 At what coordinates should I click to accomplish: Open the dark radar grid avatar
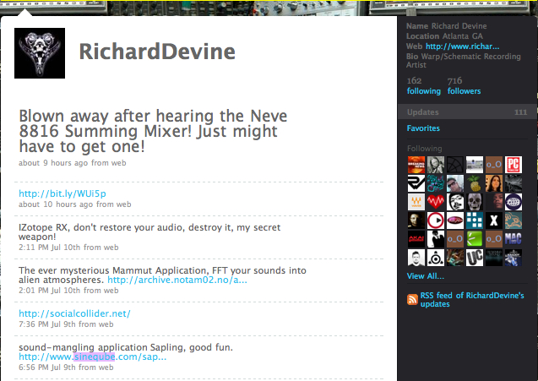pos(455,165)
